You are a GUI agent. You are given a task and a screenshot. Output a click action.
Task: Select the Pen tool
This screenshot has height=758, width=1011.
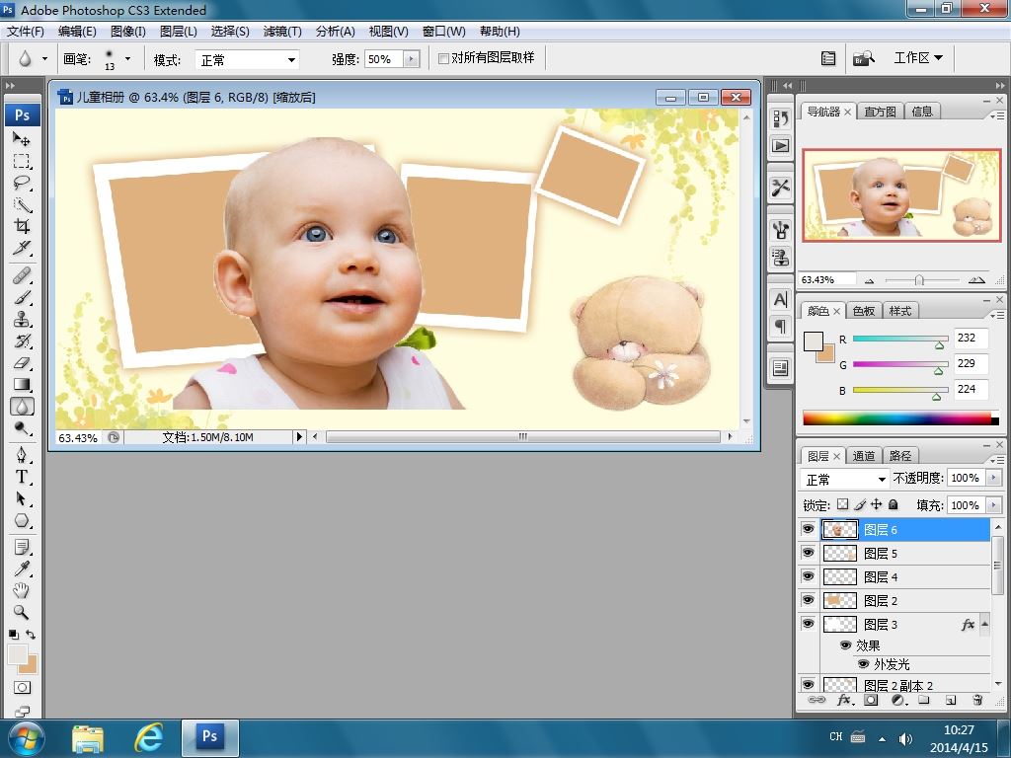pyautogui.click(x=22, y=455)
